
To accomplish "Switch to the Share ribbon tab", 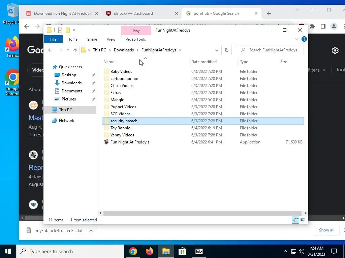I will click(x=92, y=39).
